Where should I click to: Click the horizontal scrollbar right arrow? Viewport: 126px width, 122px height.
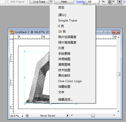(x=114, y=115)
